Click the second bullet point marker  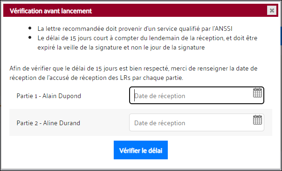[30, 38]
